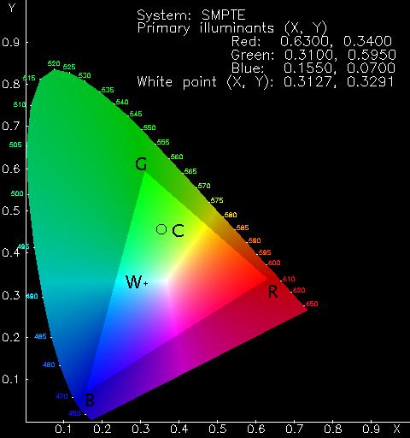Image resolution: width=410 pixels, height=438 pixels.
Task: Click the 0.6 tick label on Y axis
Action: tap(11, 169)
